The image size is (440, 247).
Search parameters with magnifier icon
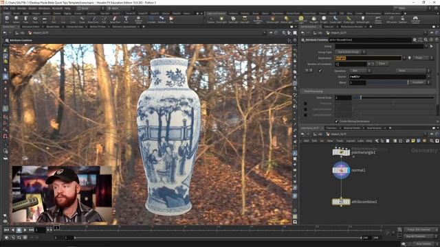click(x=426, y=40)
